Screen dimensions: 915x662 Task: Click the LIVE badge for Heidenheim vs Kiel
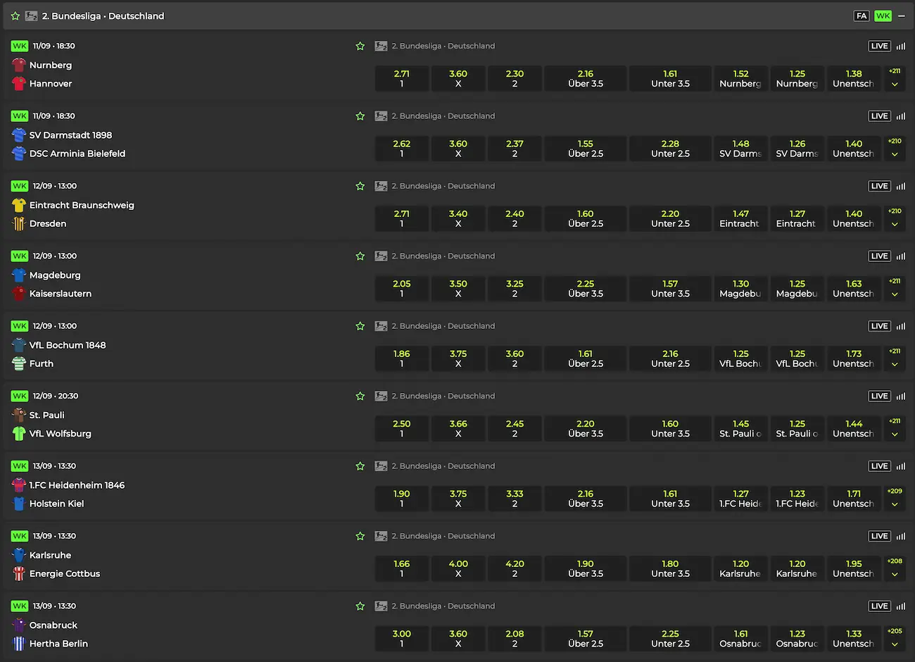pos(880,466)
